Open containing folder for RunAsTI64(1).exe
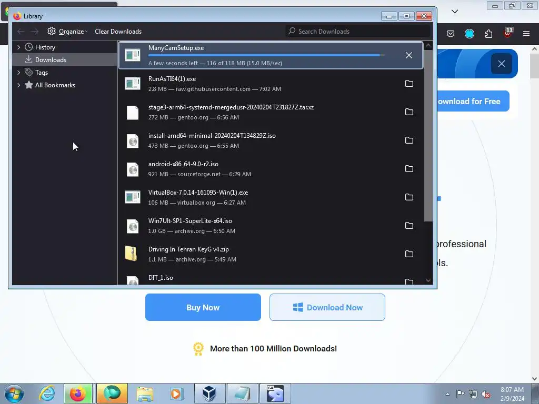This screenshot has height=404, width=539. click(409, 84)
